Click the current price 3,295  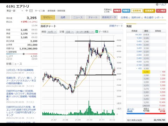(31, 18)
